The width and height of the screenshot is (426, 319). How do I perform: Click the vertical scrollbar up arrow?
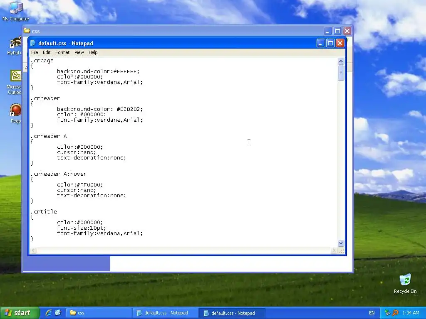point(341,61)
